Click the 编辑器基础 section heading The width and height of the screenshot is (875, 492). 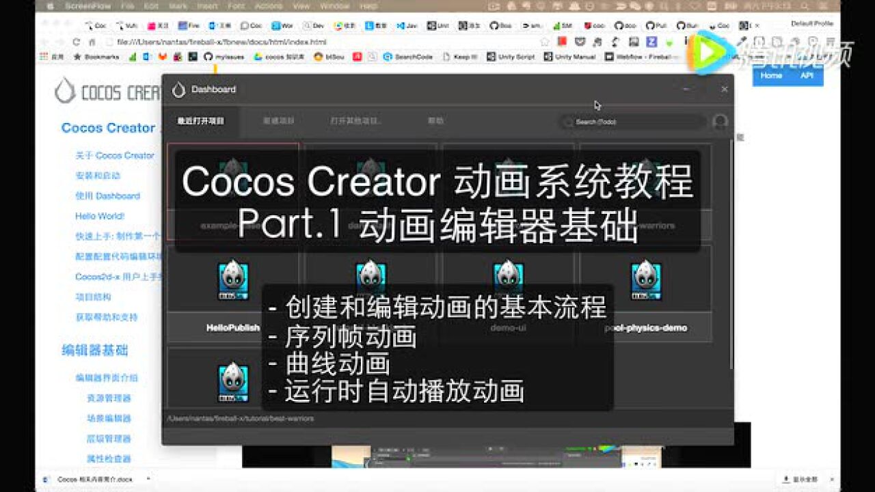[x=94, y=351]
